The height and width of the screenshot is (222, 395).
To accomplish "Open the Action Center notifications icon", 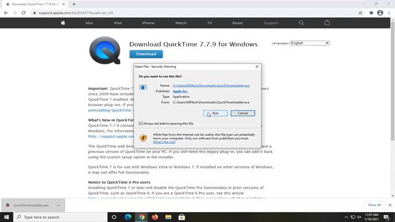I will (x=386, y=217).
